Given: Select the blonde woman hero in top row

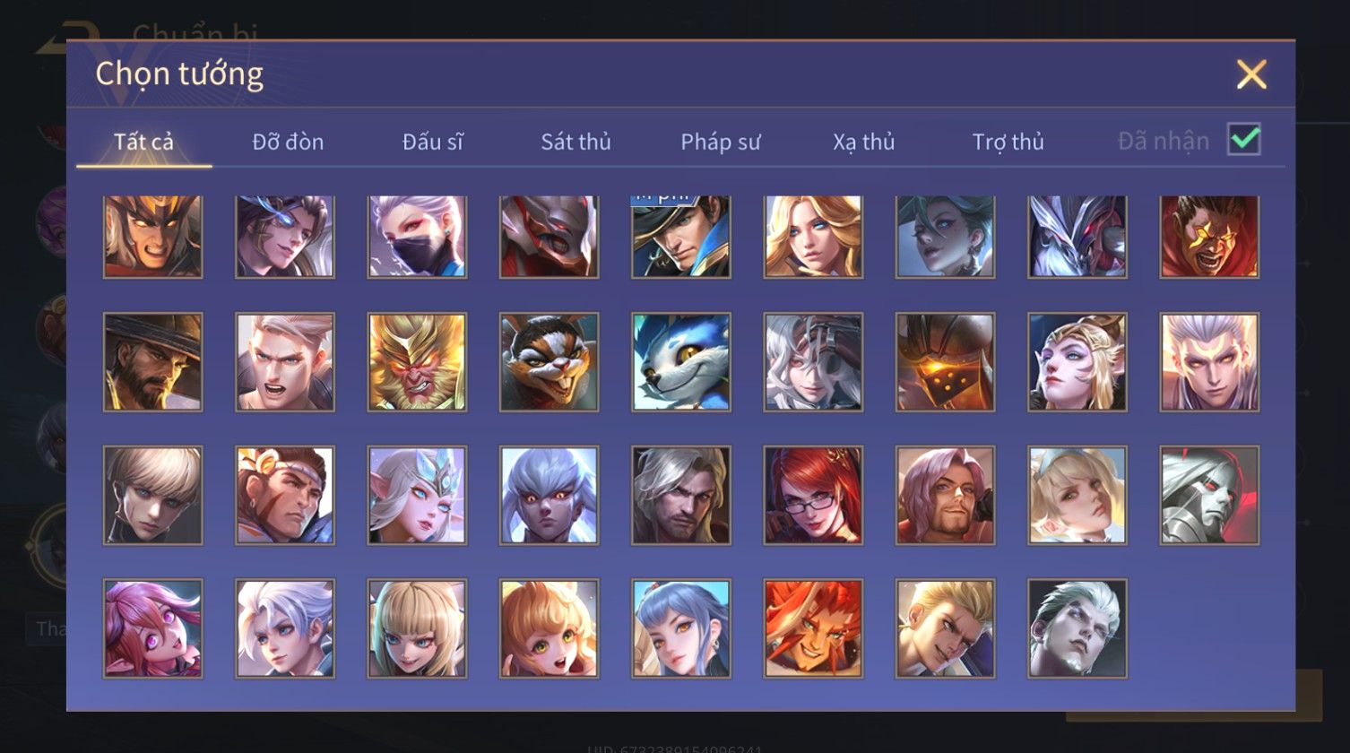Looking at the screenshot, I should point(813,236).
